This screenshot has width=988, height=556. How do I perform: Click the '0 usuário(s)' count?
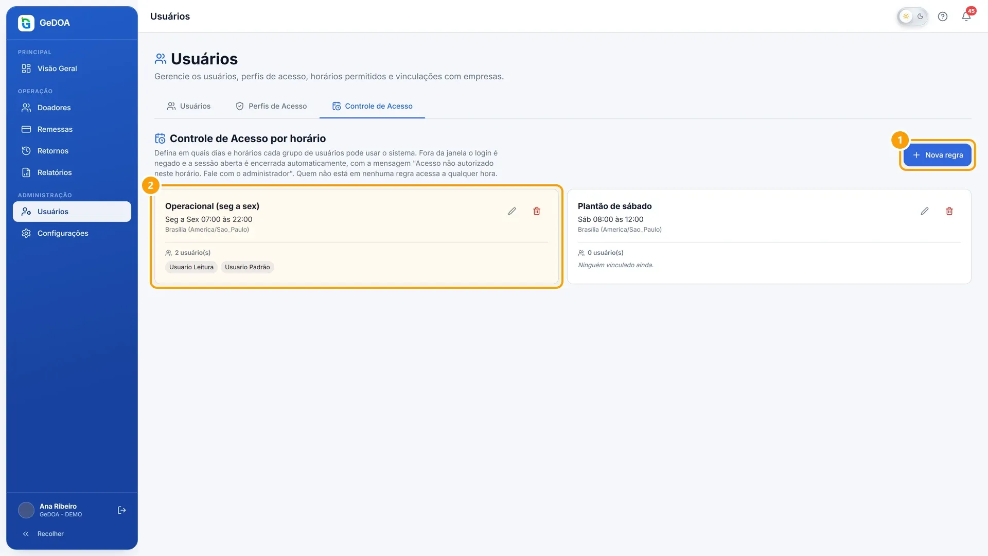601,253
